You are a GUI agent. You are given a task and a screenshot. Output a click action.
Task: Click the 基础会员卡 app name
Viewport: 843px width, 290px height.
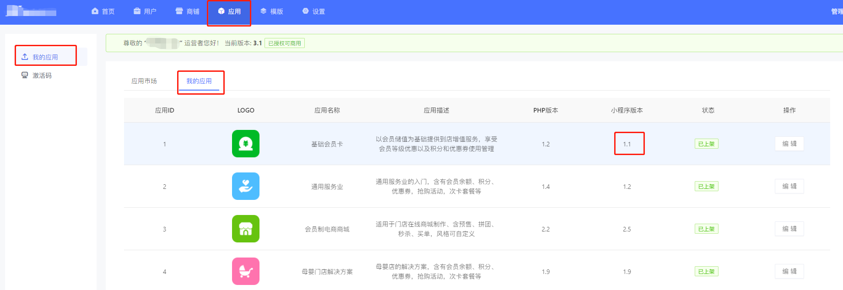coord(327,144)
